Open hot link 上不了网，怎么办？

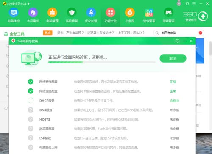(x=131, y=33)
